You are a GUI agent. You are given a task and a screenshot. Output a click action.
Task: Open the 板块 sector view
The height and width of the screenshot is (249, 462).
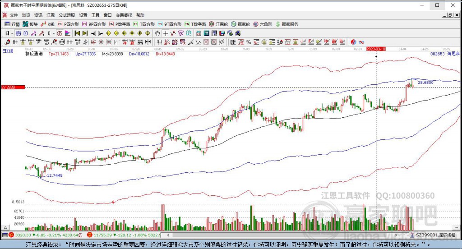[x=30, y=24]
